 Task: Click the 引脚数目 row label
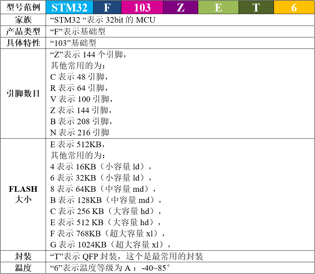point(23,94)
